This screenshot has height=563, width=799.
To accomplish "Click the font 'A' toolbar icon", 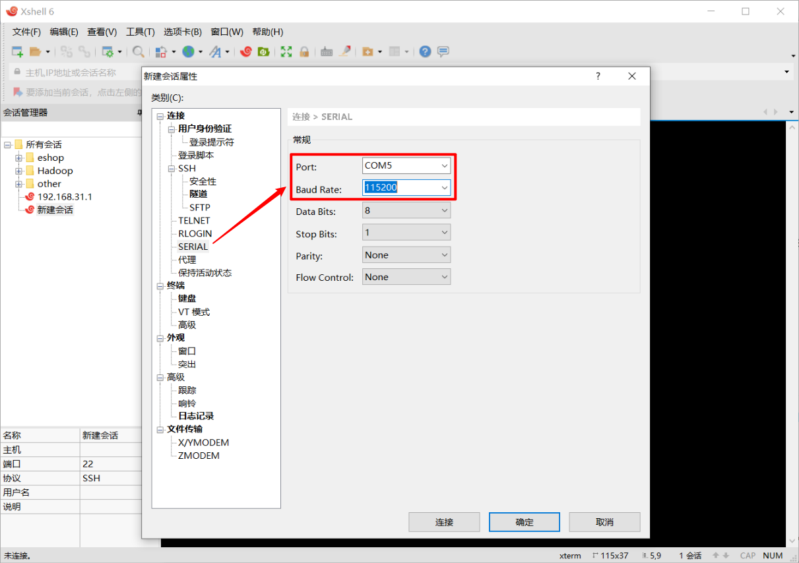I will point(215,51).
